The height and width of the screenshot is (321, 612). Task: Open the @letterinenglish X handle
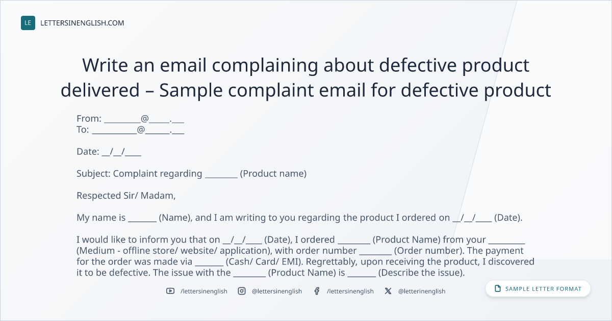click(x=422, y=291)
